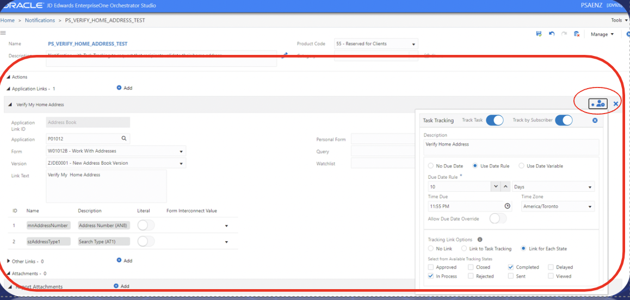Collapse the Application Links section

[9, 89]
